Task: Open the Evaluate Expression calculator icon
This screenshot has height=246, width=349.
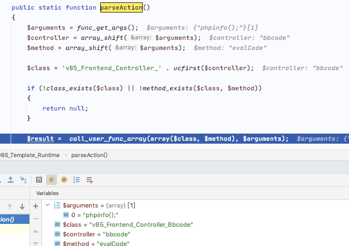Action: point(39,180)
